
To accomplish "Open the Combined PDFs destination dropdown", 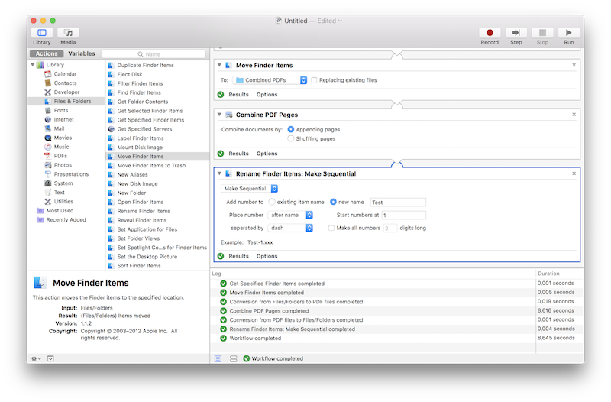I will [x=270, y=80].
